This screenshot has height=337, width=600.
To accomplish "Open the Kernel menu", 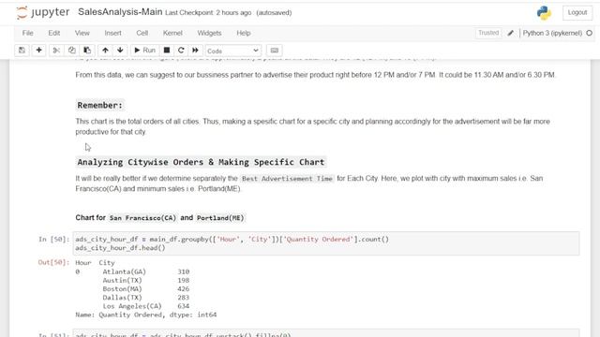I will click(x=172, y=34).
